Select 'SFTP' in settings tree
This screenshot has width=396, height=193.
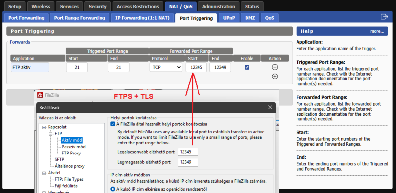click(x=59, y=160)
